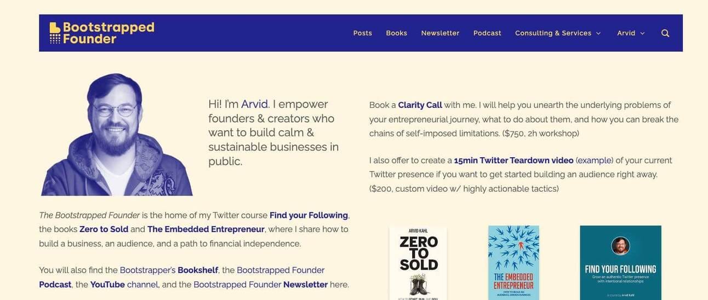Open the YouTube channel link
This screenshot has height=300, width=708.
click(107, 285)
